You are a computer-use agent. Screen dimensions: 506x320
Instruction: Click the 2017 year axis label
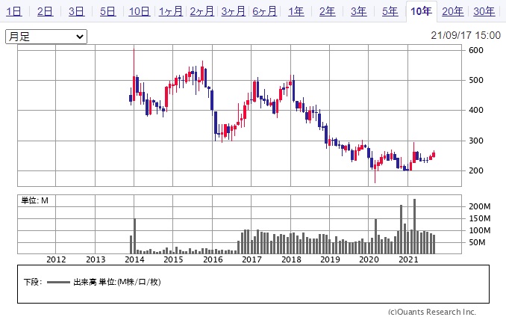pyautogui.click(x=252, y=259)
